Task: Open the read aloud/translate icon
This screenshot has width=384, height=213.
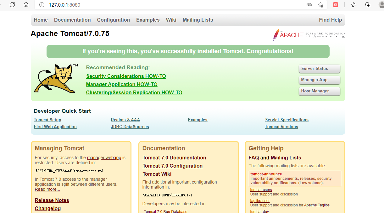Action: pyautogui.click(x=309, y=5)
